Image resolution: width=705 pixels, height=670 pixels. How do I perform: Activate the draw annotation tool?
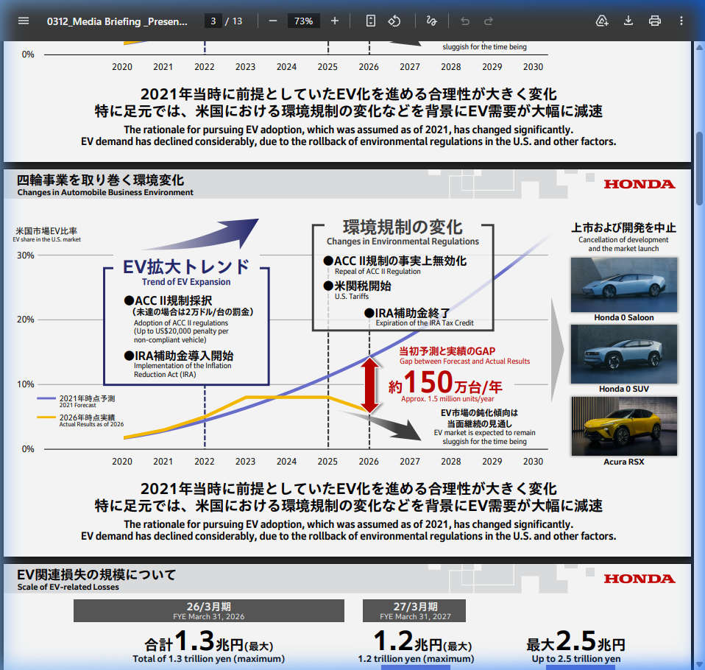[432, 21]
